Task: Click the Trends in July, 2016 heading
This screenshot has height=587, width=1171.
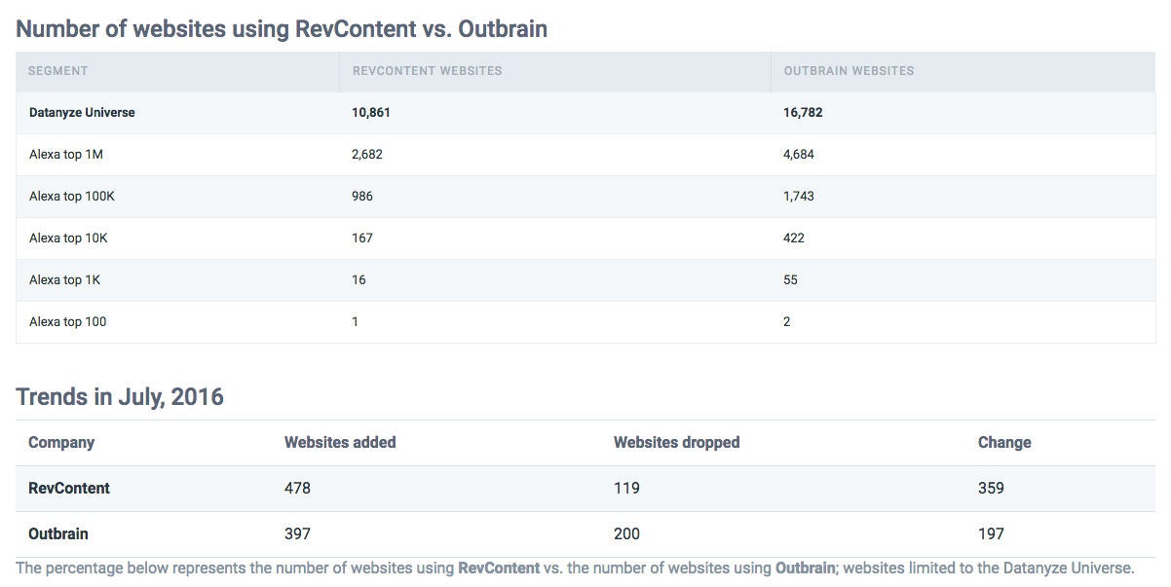Action: tap(120, 397)
